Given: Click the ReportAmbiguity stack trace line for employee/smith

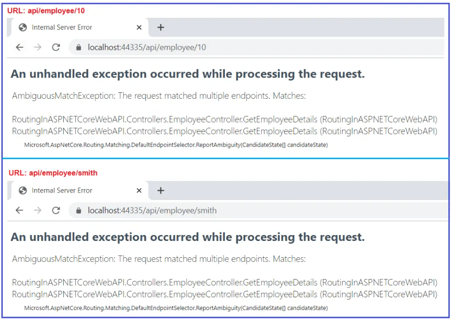Looking at the screenshot, I should 176,308.
